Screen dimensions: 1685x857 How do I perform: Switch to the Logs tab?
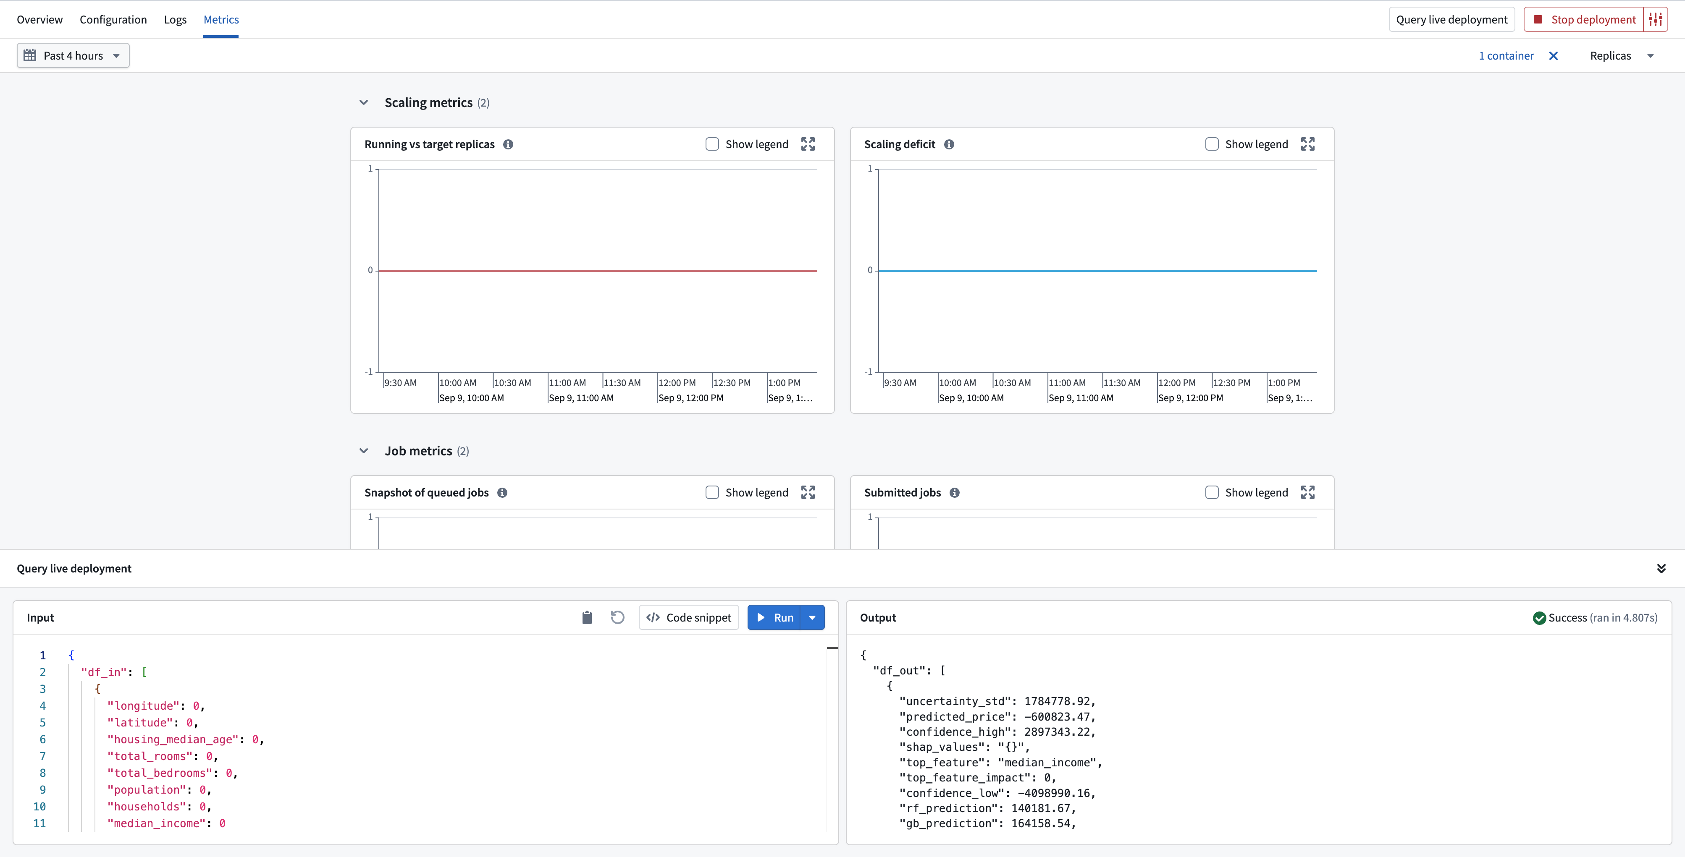pos(175,20)
